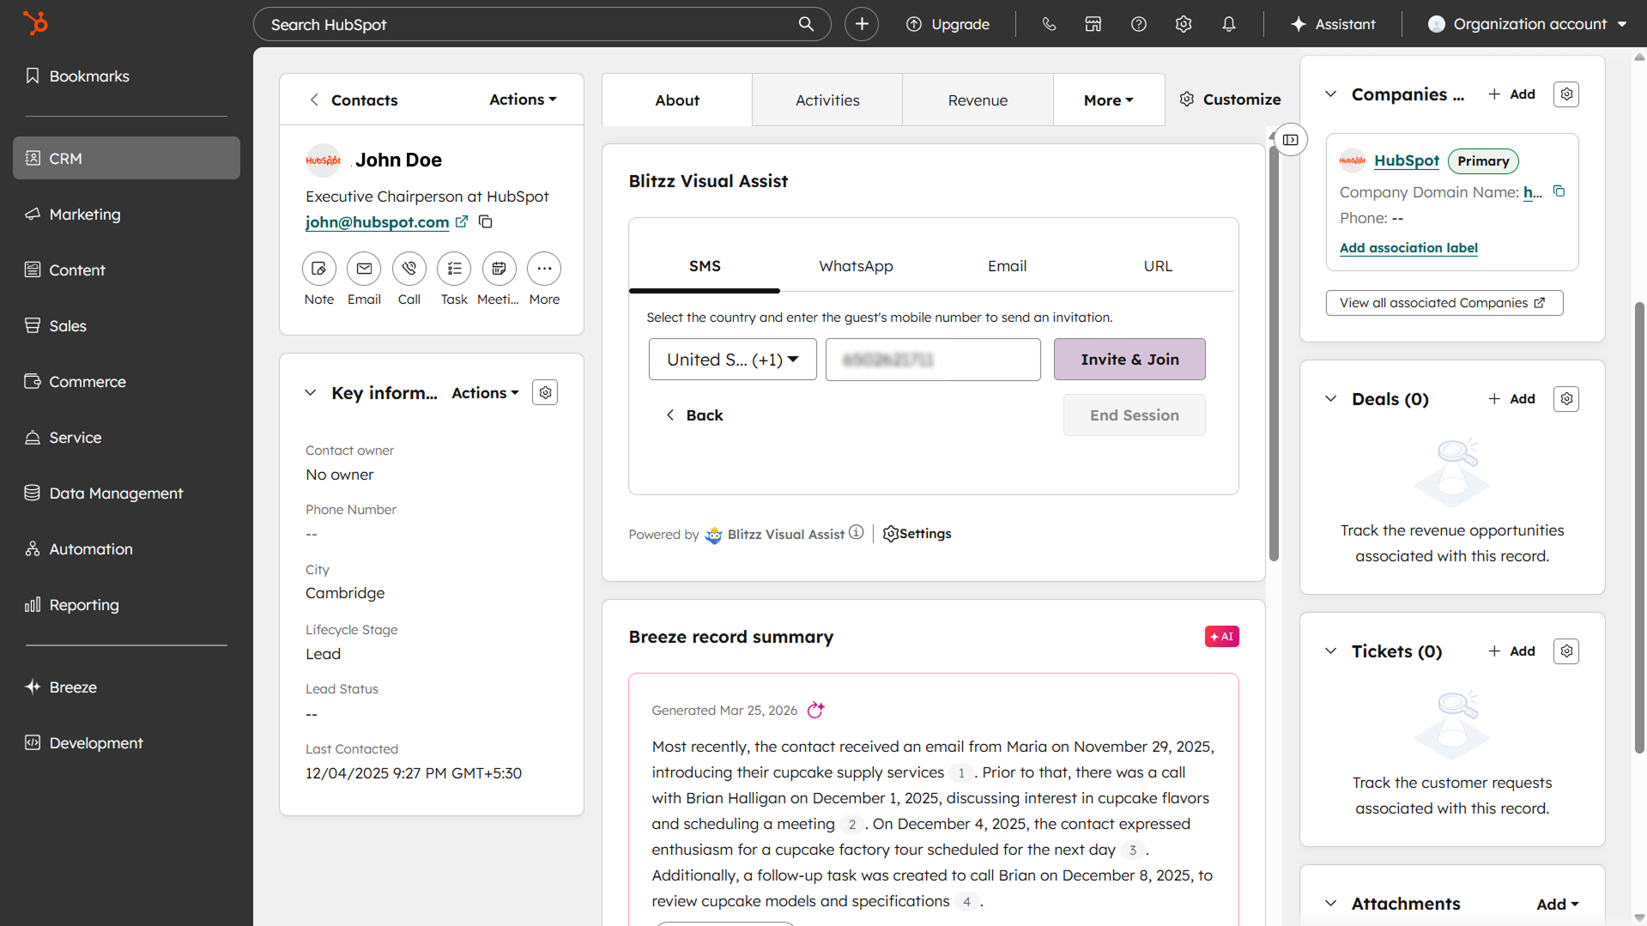Open the calling phone icon in top bar
This screenshot has width=1647, height=926.
click(1049, 24)
